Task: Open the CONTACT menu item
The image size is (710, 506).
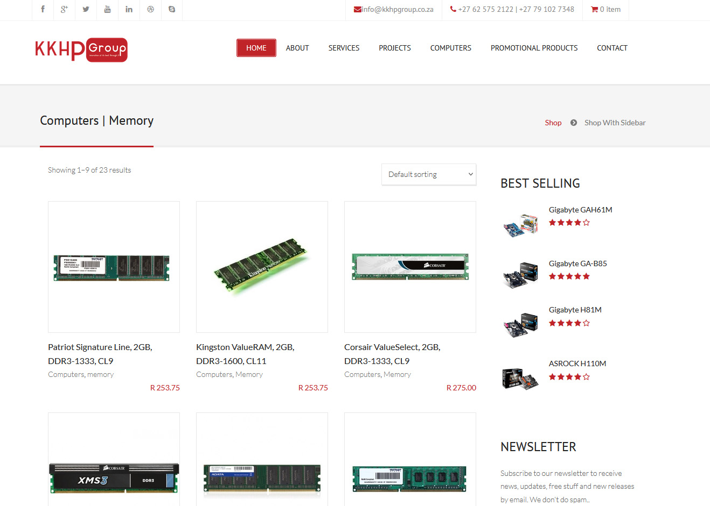Action: pyautogui.click(x=612, y=48)
